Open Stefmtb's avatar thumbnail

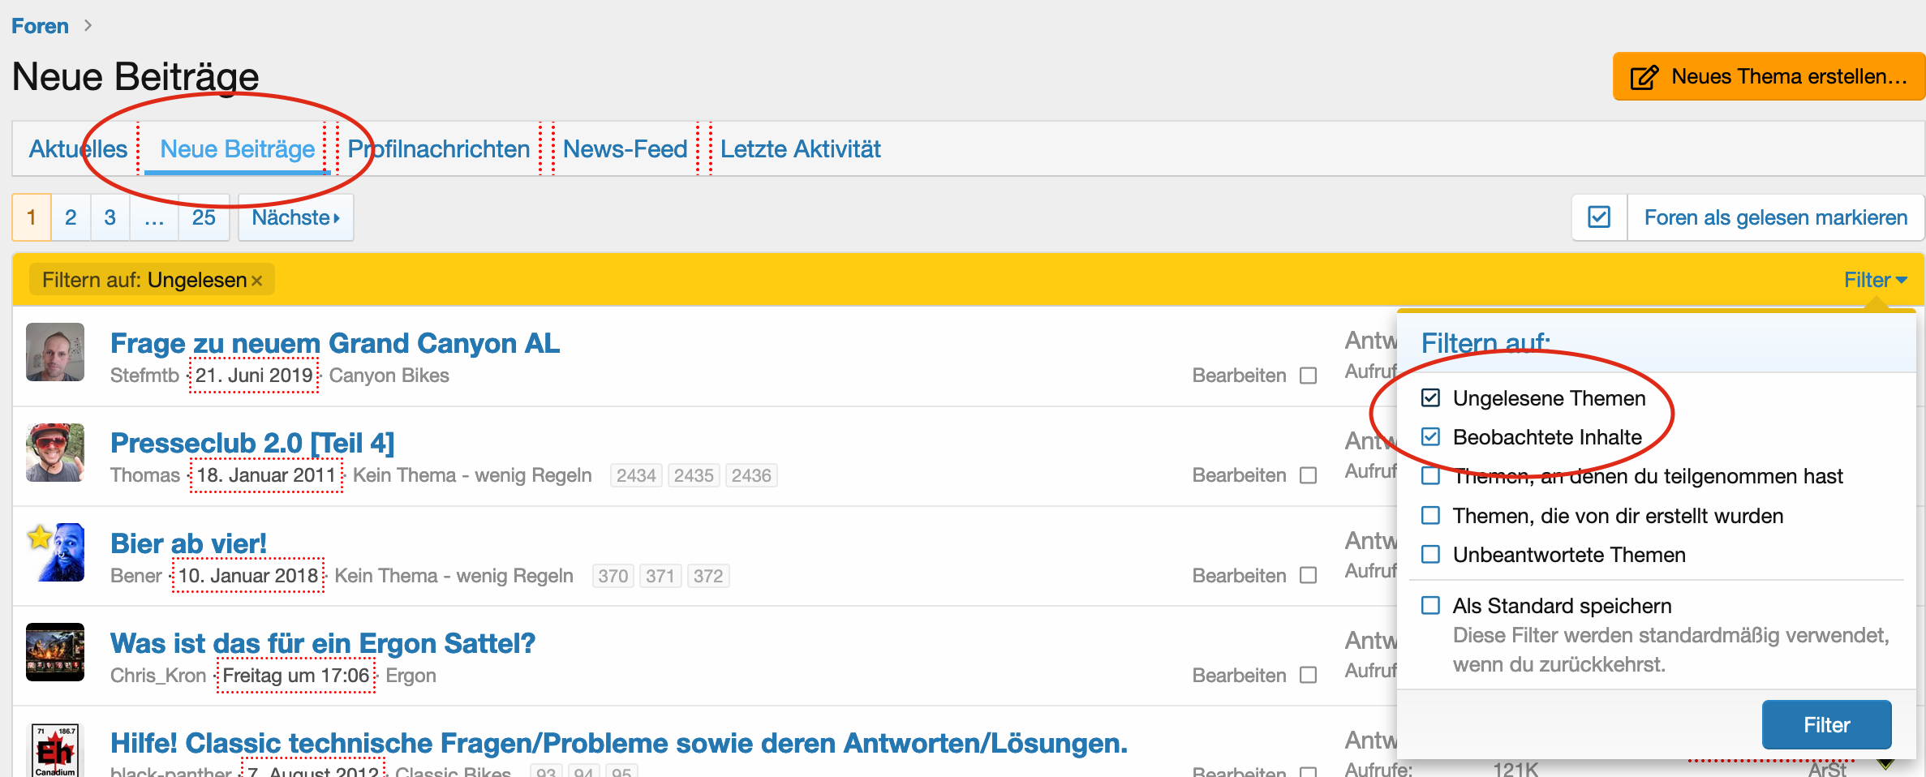55,352
